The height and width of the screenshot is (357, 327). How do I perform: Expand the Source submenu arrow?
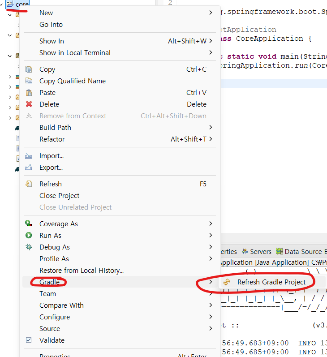point(211,328)
